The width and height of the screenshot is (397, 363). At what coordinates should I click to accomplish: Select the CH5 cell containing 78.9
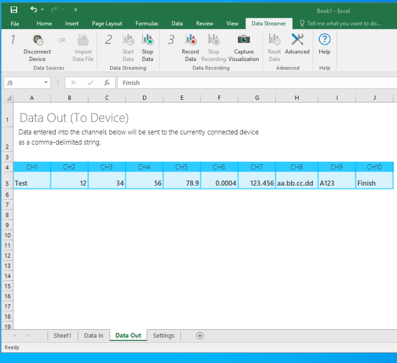[182, 183]
